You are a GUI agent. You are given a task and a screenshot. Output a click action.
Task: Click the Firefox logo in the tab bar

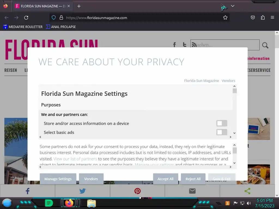coord(5,6)
